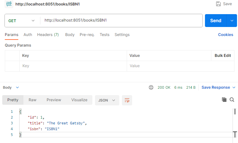This screenshot has width=238, height=143.
Task: Open the JSON format dropdown
Action: pyautogui.click(x=107, y=100)
